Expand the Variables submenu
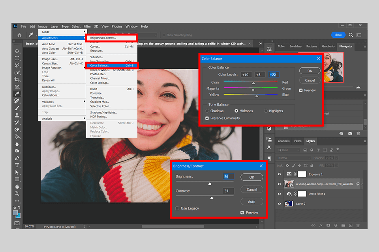The image size is (379, 252). coord(84,102)
